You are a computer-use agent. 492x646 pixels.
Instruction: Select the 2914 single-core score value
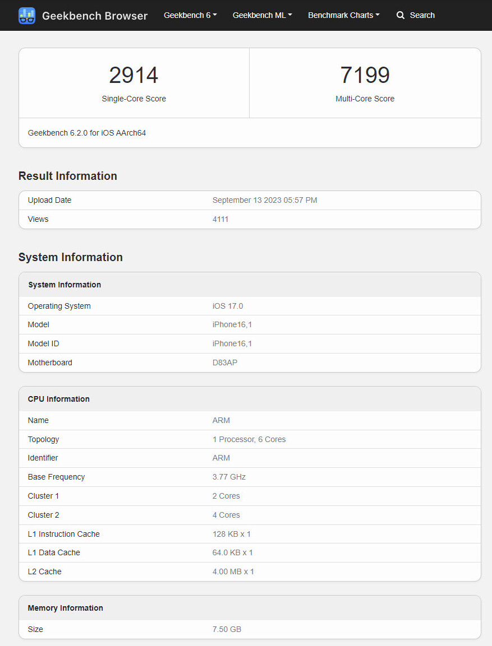tap(134, 75)
